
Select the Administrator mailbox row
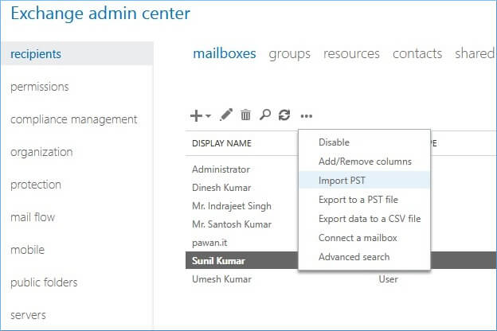[221, 169]
